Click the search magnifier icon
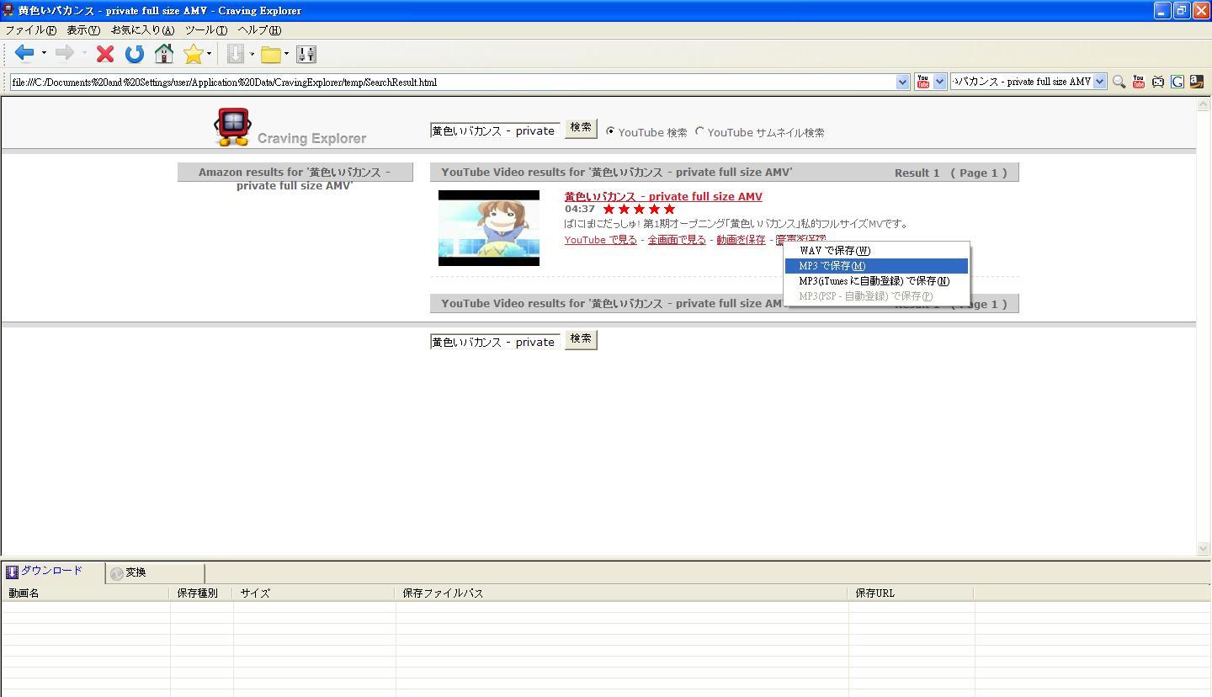 tap(1119, 82)
